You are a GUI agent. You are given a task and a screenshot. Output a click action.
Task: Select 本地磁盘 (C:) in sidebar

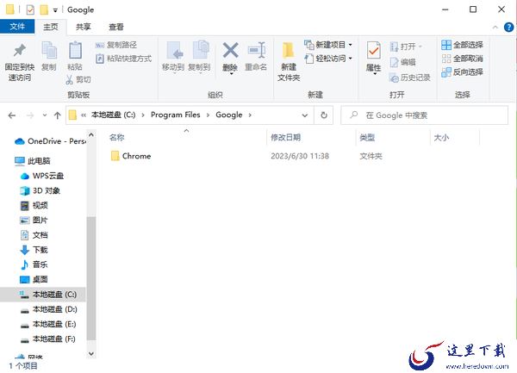(x=43, y=295)
